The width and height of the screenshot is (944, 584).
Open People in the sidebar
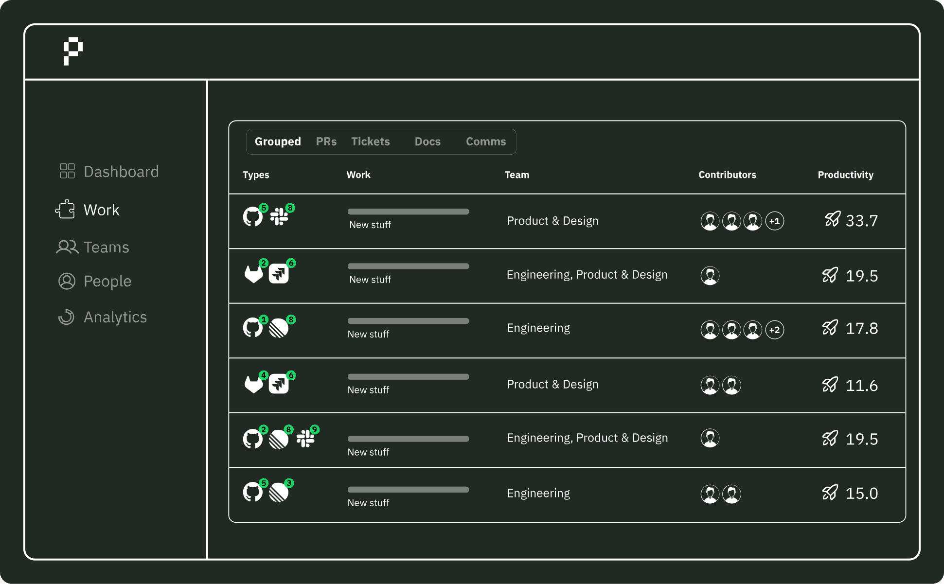[x=107, y=281]
